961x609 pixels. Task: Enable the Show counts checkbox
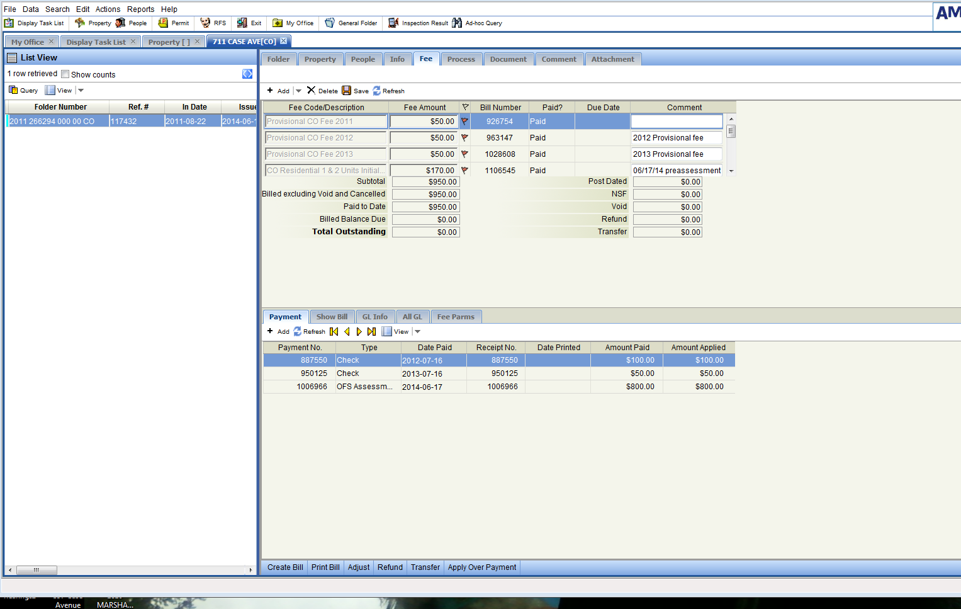[65, 74]
